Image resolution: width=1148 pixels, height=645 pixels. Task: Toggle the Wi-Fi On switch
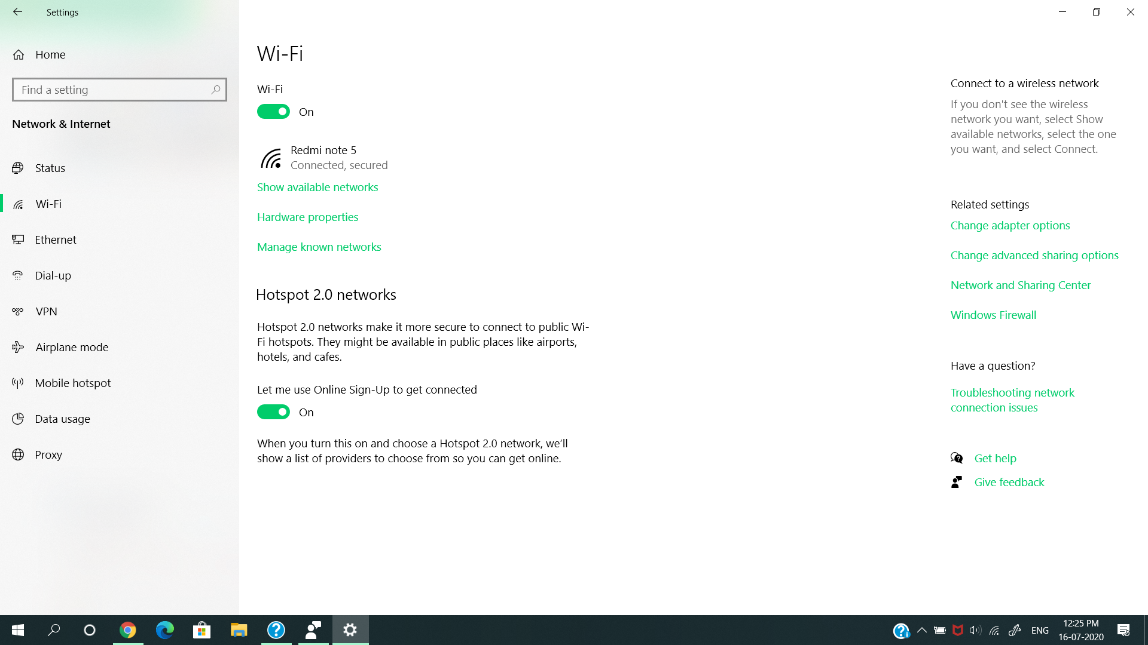(x=274, y=111)
